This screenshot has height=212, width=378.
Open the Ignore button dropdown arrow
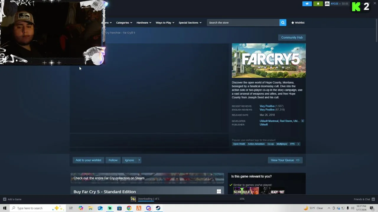click(x=139, y=160)
